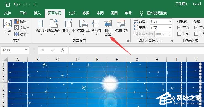The image size is (204, 107).
Task: Switch to the 视图 tab
Action: click(114, 13)
